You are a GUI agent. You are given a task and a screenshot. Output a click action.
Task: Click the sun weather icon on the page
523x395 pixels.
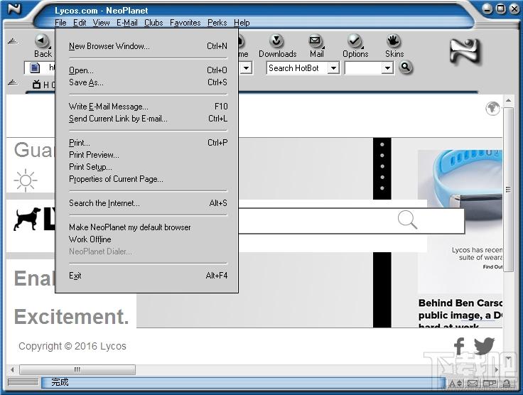(26, 180)
